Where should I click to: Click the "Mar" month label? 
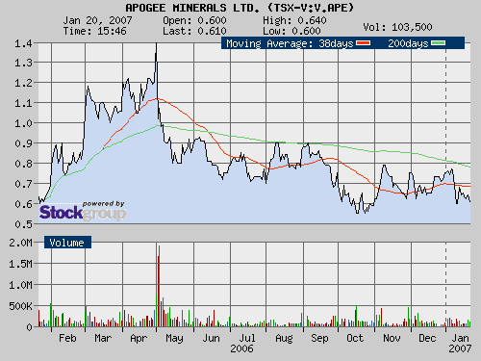point(103,338)
